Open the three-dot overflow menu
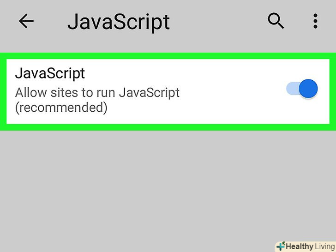This screenshot has width=336, height=252. (315, 21)
